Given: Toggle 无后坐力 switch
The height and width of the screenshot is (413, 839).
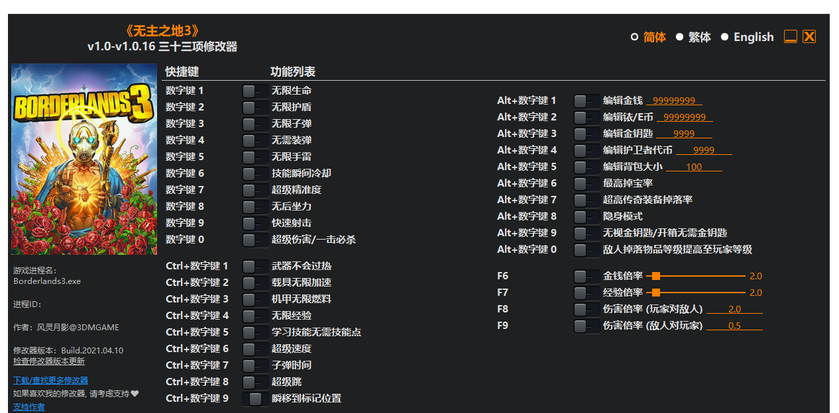Looking at the screenshot, I should 255,206.
